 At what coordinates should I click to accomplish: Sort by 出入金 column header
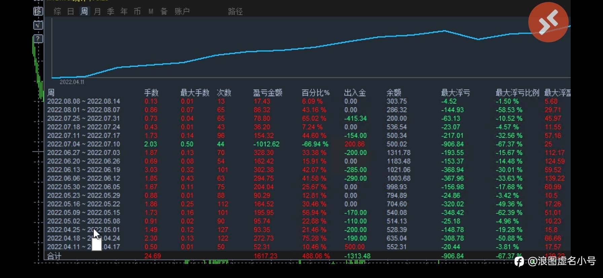coord(355,93)
